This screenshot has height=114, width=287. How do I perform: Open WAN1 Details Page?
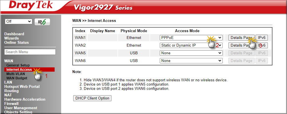point(242,38)
